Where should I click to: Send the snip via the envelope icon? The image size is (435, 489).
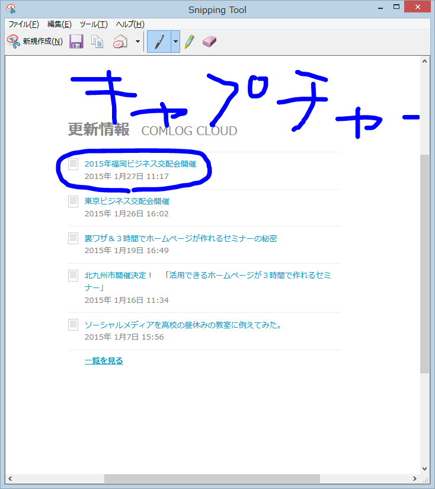click(120, 41)
